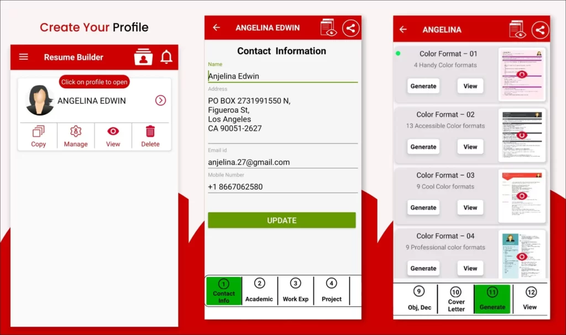Image resolution: width=566 pixels, height=335 pixels.
Task: Switch to the Academic tab
Action: click(259, 291)
